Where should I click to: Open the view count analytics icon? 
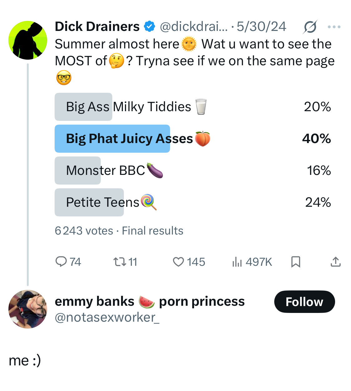click(237, 261)
